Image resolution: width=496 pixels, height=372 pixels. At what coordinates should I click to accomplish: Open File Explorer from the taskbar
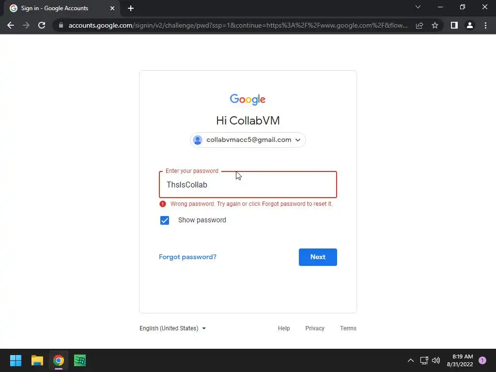[37, 360]
